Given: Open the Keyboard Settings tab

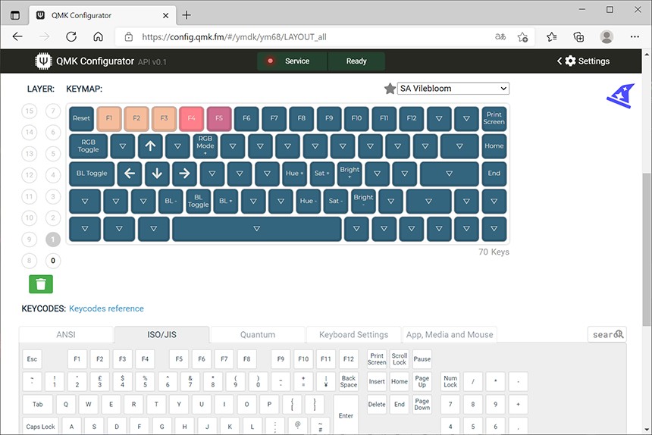Looking at the screenshot, I should 353,334.
